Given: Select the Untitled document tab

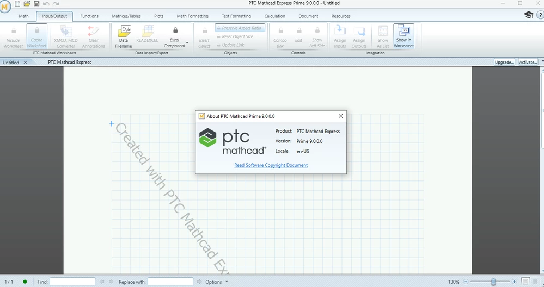Looking at the screenshot, I should click(x=11, y=63).
